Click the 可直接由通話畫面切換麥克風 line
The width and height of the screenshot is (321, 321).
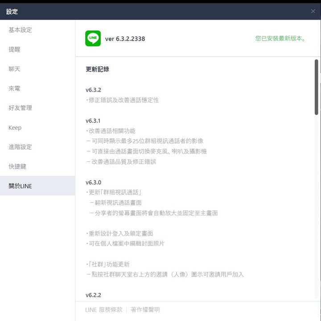[x=147, y=151]
